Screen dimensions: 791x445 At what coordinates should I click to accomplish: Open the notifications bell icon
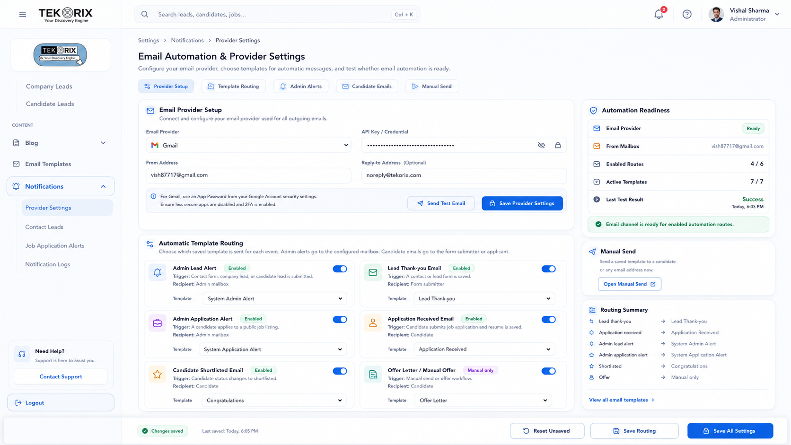[x=659, y=14]
